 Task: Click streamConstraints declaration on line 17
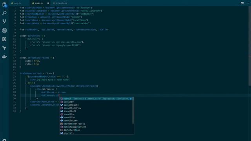click(38, 58)
